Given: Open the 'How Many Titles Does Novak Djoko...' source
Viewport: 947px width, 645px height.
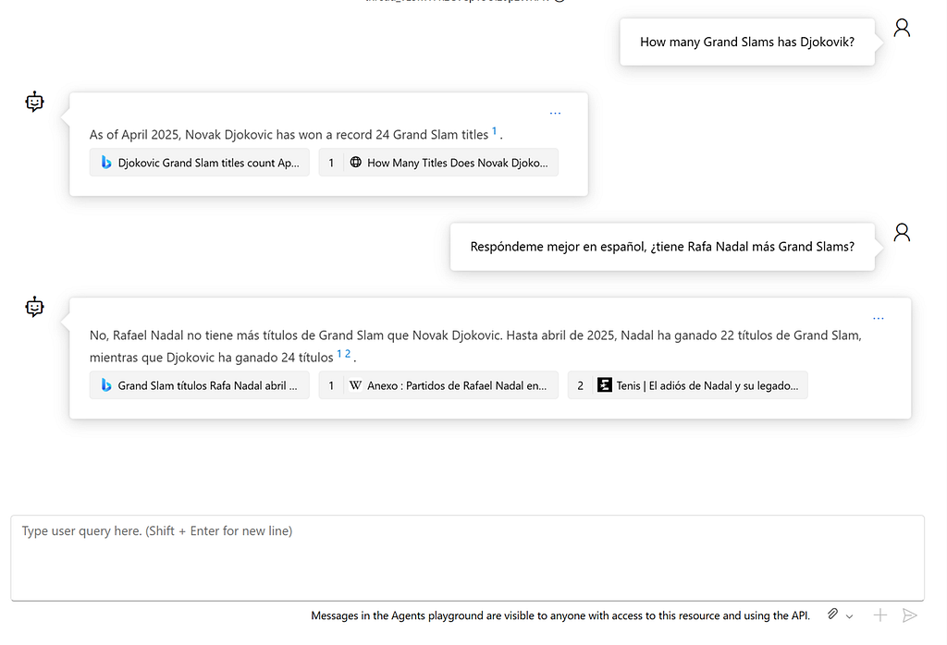Looking at the screenshot, I should (438, 163).
